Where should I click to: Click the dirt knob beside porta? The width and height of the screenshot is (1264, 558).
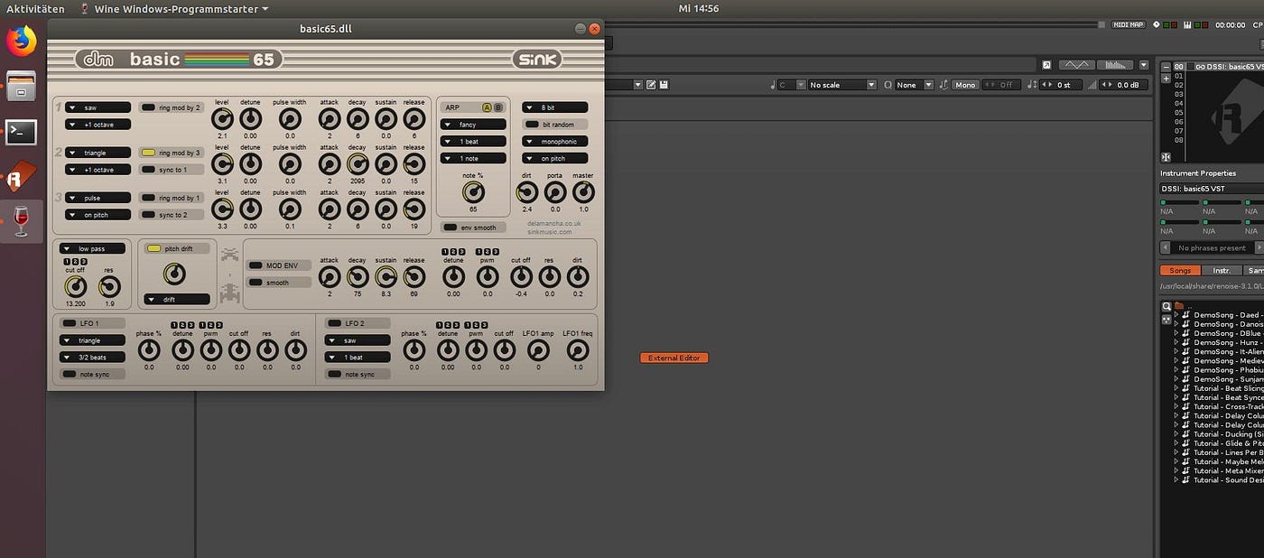526,191
